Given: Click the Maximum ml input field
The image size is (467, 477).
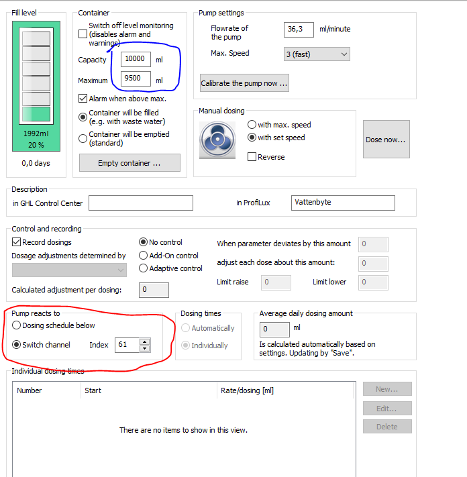Looking at the screenshot, I should [136, 78].
